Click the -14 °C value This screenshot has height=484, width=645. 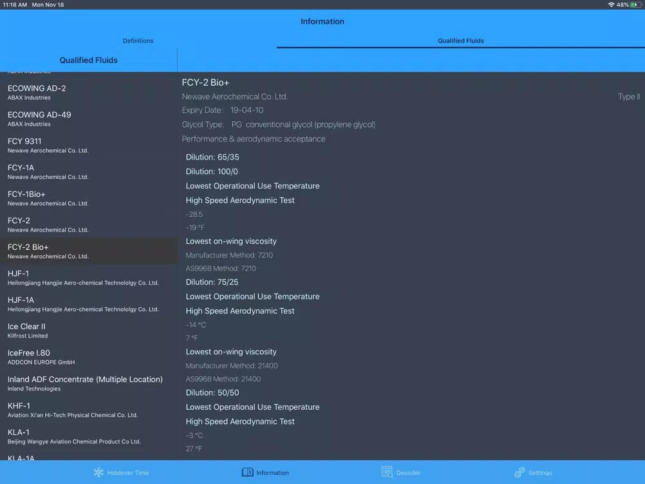click(x=195, y=325)
